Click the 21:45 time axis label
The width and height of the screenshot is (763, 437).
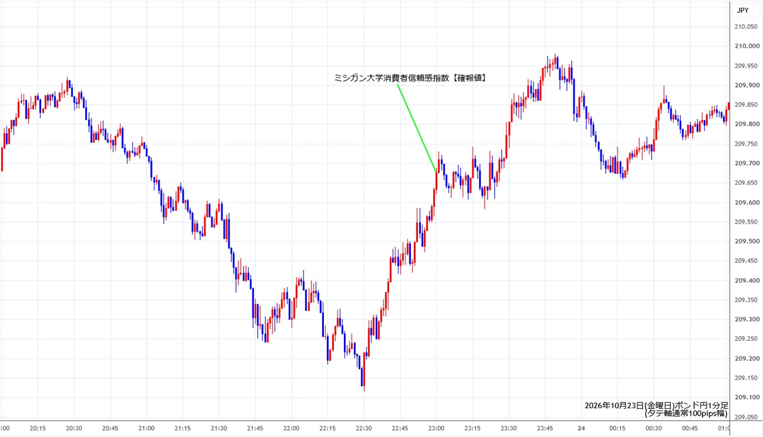pos(255,429)
